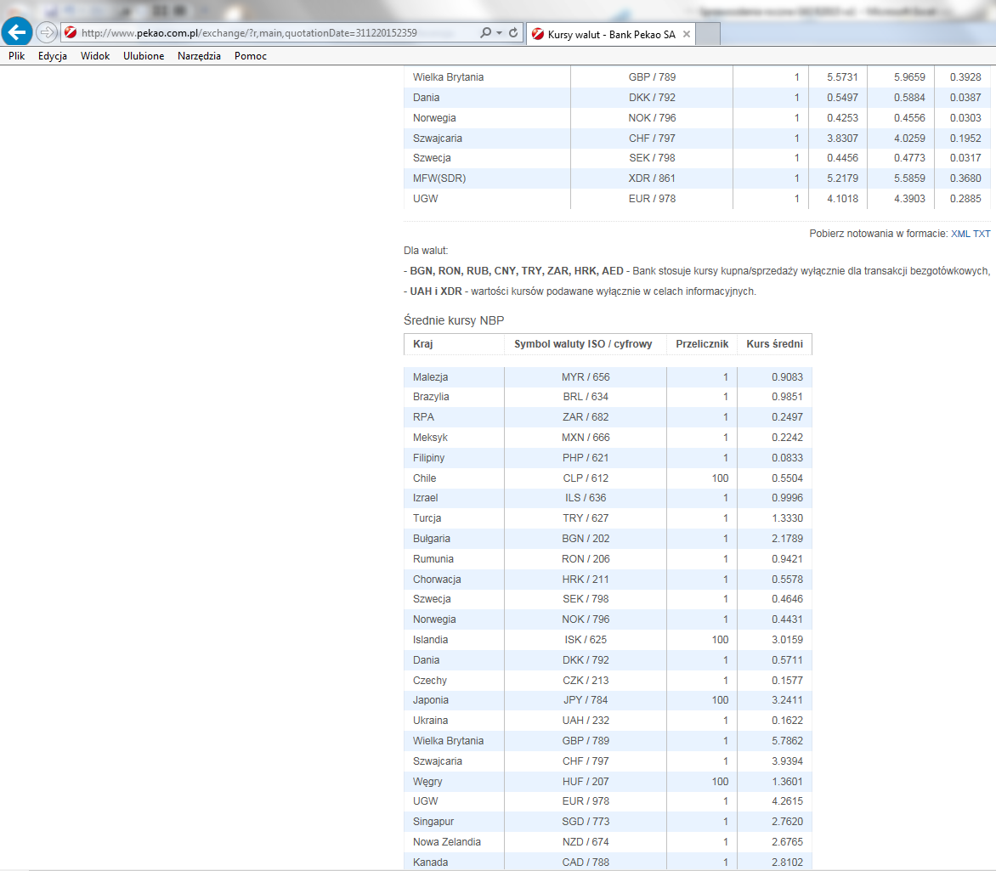Click the browser Back arrow button
The height and width of the screenshot is (871, 996).
click(16, 31)
